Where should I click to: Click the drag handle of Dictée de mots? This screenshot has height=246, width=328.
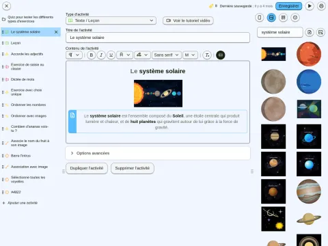pyautogui.click(x=3, y=79)
